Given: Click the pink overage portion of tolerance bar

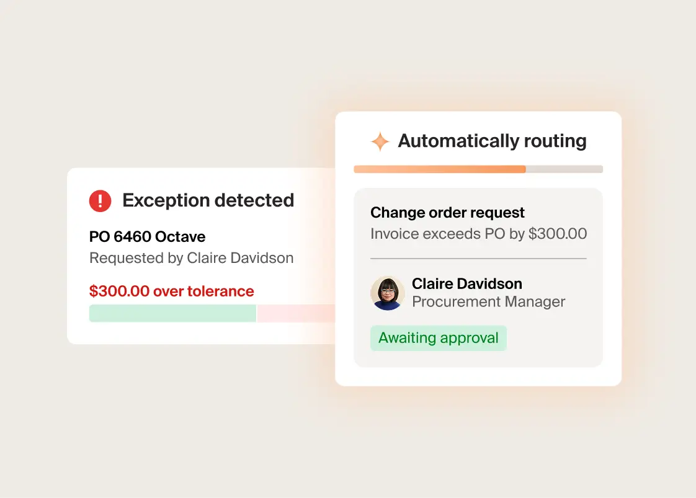Looking at the screenshot, I should click(x=296, y=313).
